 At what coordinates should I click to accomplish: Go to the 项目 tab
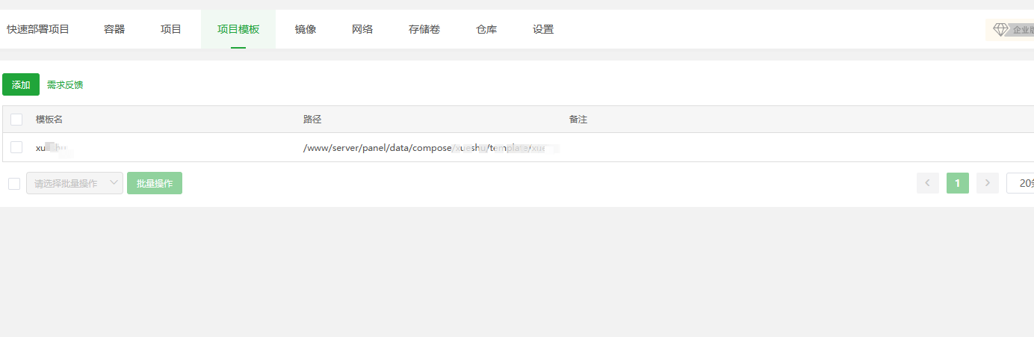(x=171, y=30)
